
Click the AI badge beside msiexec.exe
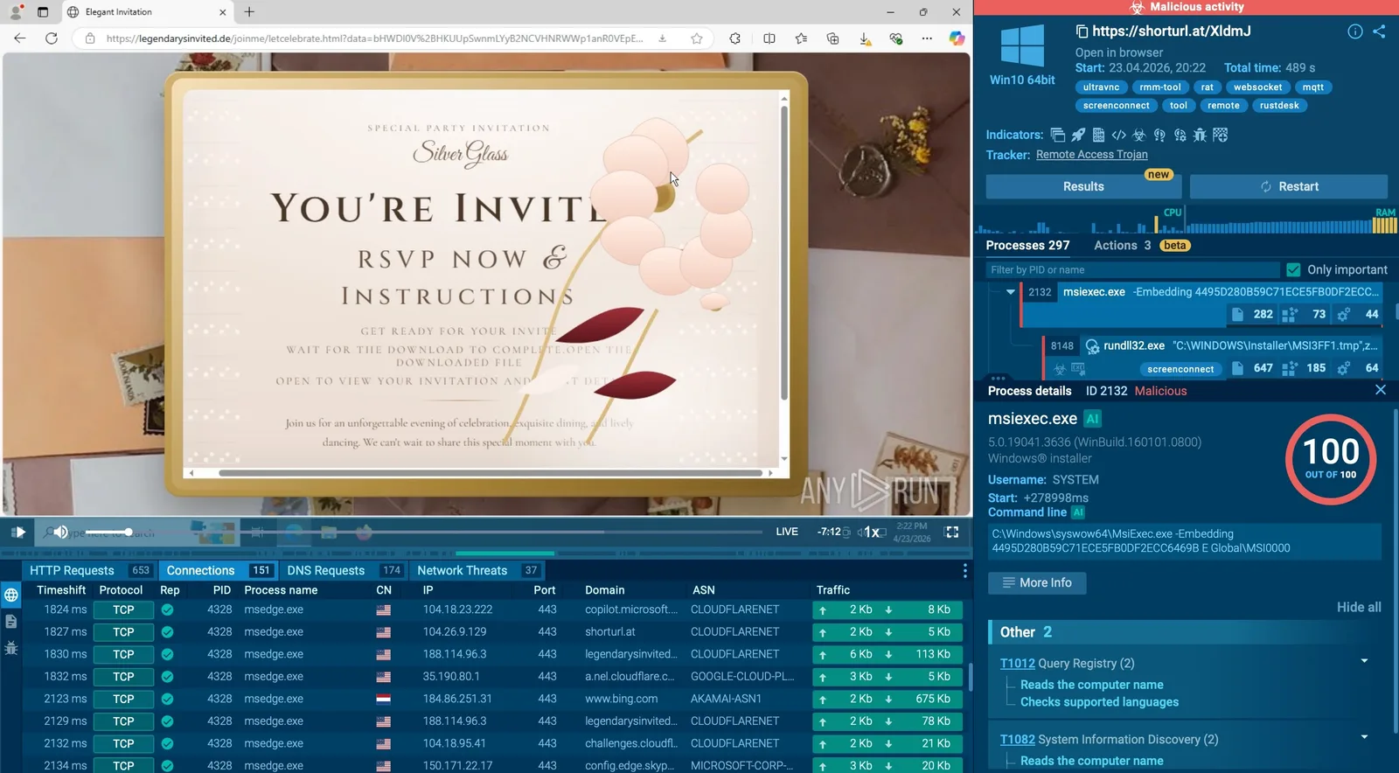[x=1092, y=419]
